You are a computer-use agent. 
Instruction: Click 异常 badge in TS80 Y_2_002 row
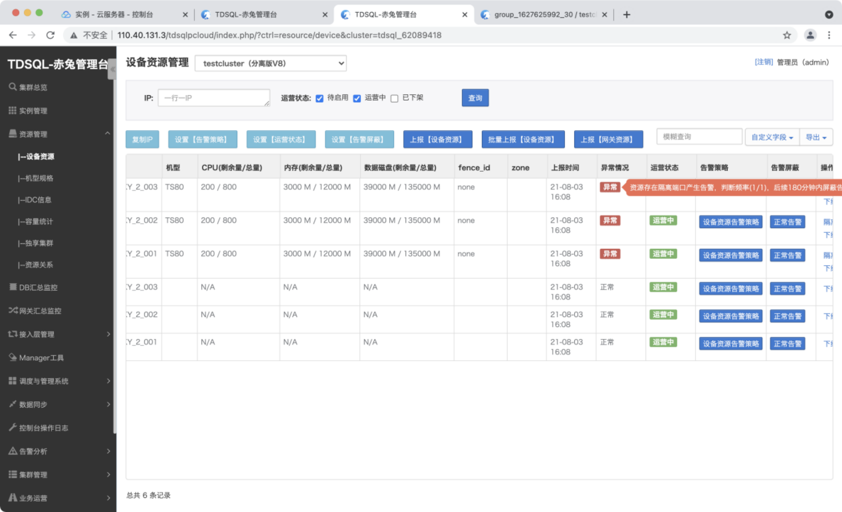pyautogui.click(x=610, y=220)
